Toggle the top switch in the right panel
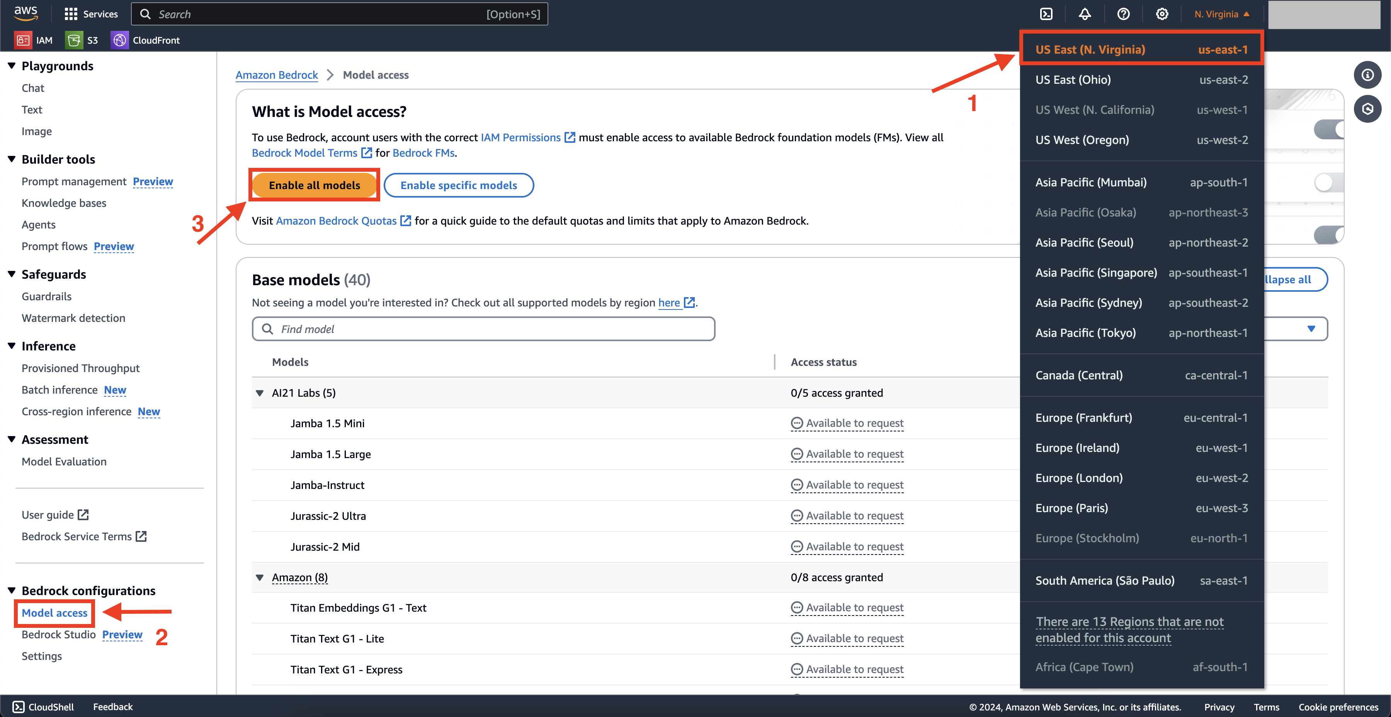1391x717 pixels. (1329, 129)
